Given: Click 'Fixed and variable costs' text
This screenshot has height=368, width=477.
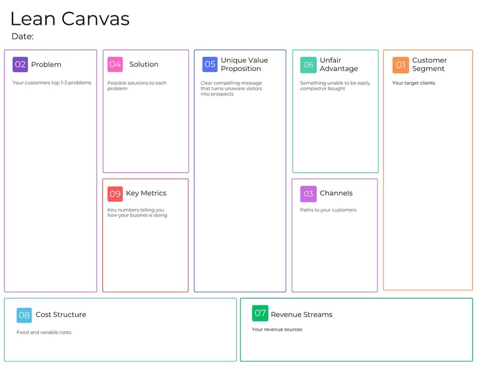Looking at the screenshot, I should tap(44, 332).
